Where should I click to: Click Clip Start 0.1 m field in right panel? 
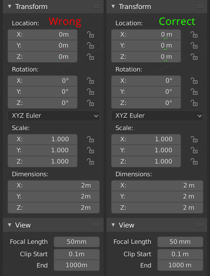(180, 254)
